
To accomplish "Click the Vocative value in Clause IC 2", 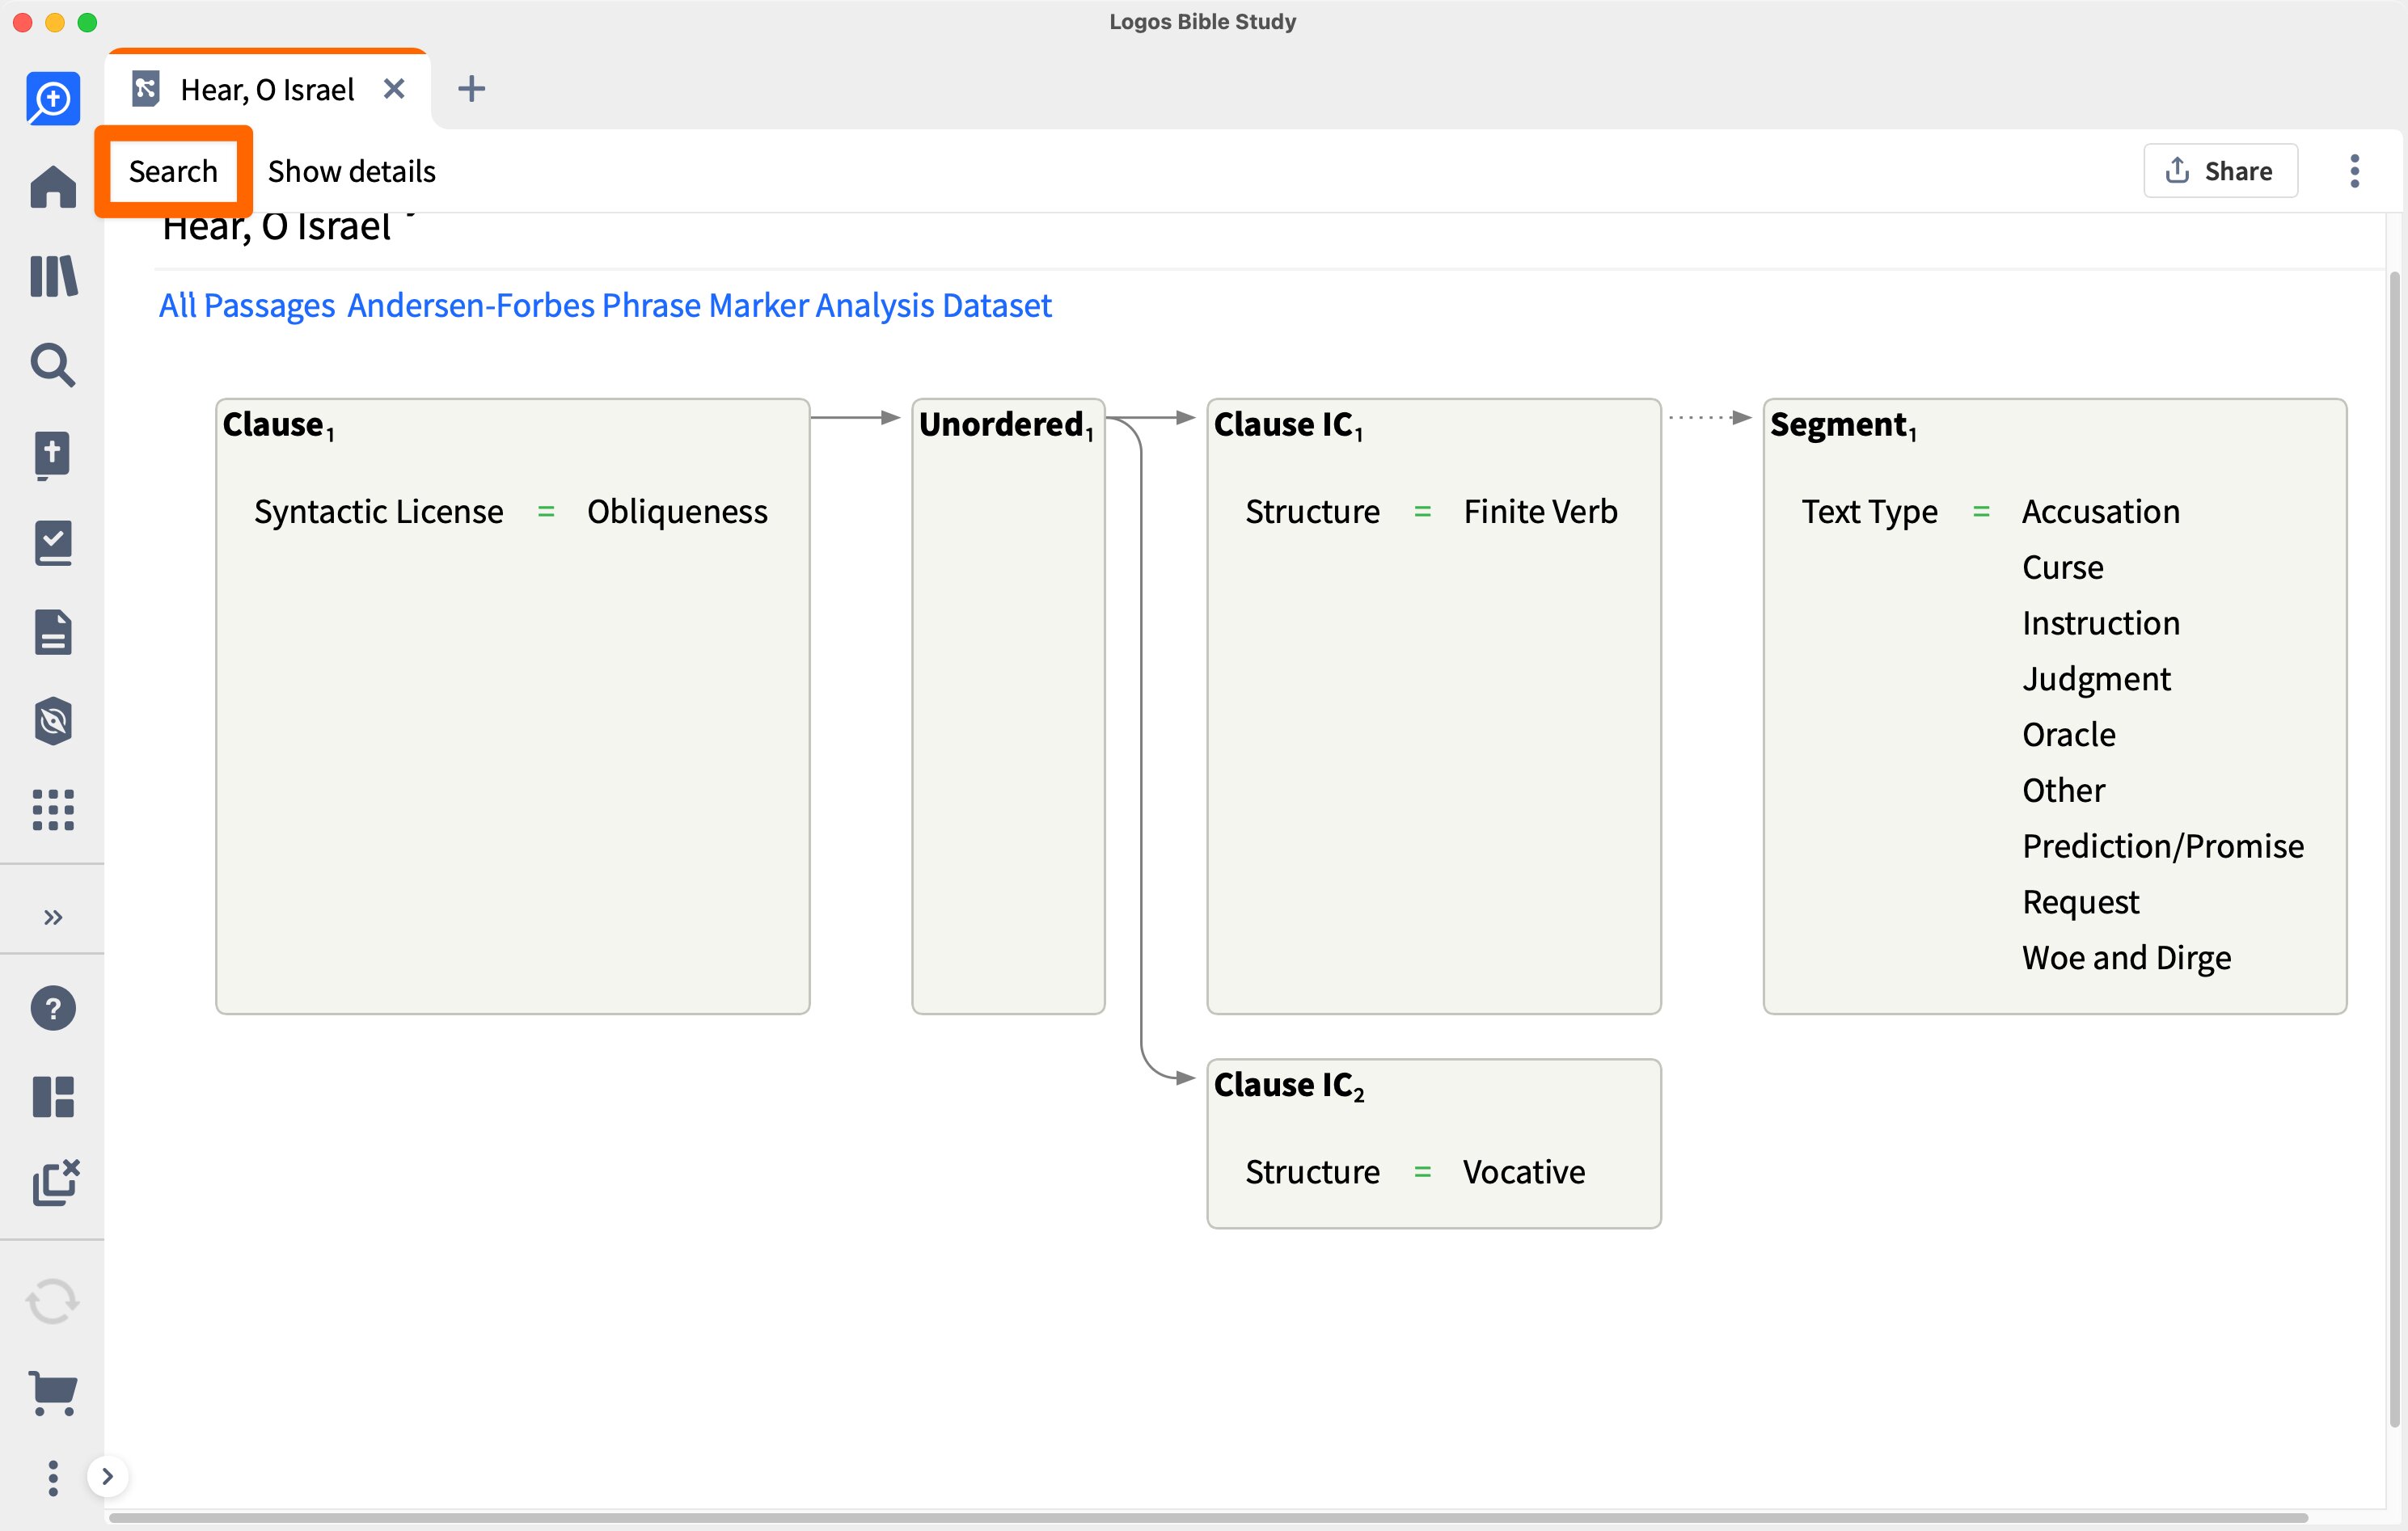I will pos(1524,1171).
